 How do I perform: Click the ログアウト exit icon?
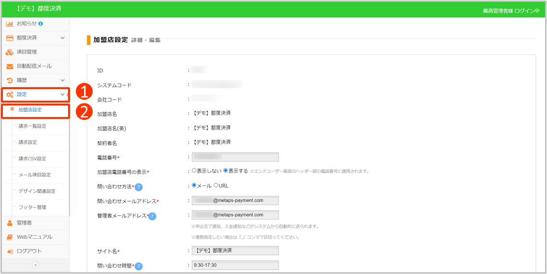pyautogui.click(x=10, y=251)
